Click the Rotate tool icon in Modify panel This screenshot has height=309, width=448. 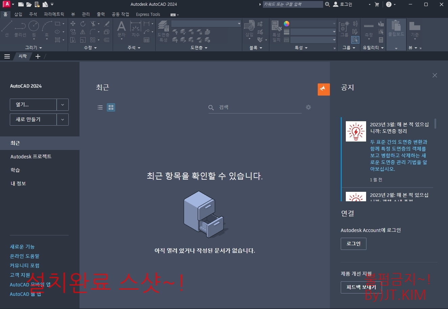coord(83,24)
